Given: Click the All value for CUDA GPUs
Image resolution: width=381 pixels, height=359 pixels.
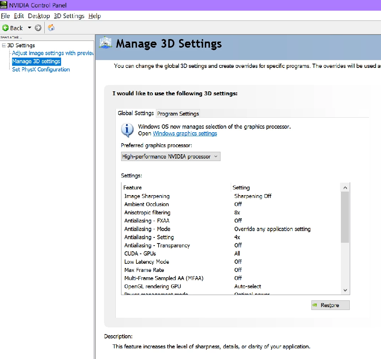Looking at the screenshot, I should click(237, 254).
